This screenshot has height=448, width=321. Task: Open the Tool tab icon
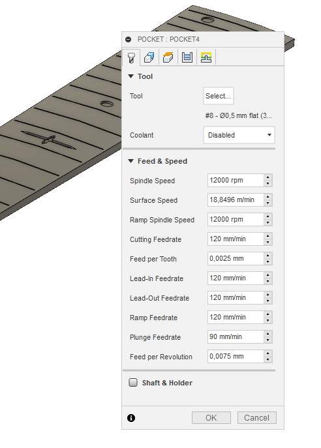click(131, 57)
